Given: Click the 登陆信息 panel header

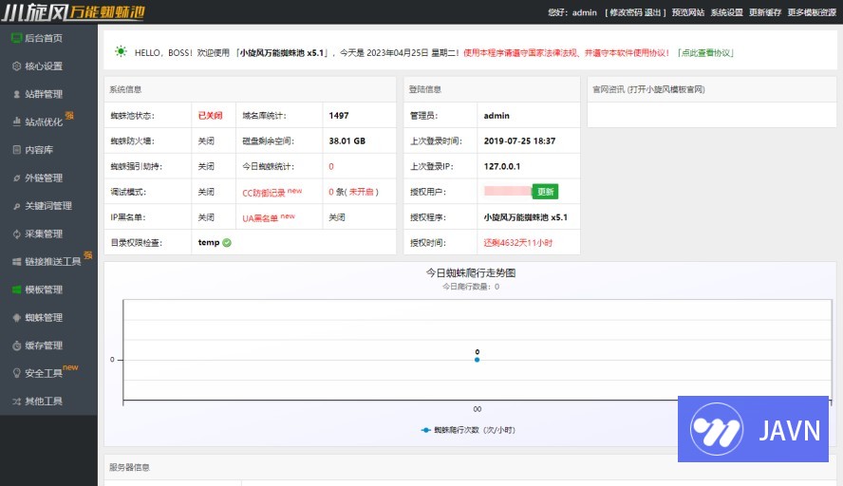Looking at the screenshot, I should [424, 89].
